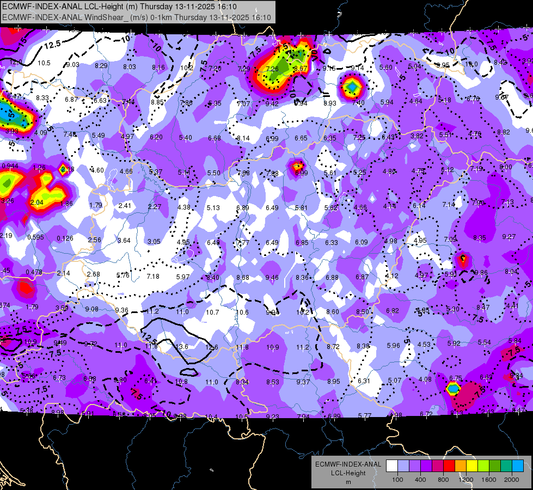Click the lime green swatch in the legend
The image size is (533, 490).
[483, 466]
